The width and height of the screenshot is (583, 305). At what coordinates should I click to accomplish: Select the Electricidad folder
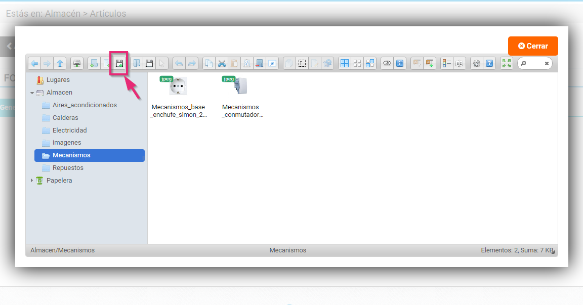point(69,130)
